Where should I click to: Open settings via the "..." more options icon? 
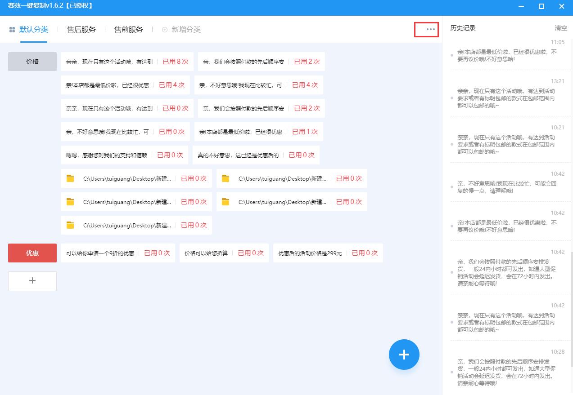(426, 29)
